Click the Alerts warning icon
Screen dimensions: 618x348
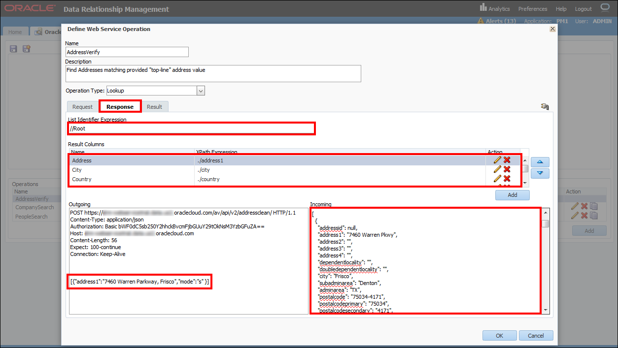[x=481, y=21]
